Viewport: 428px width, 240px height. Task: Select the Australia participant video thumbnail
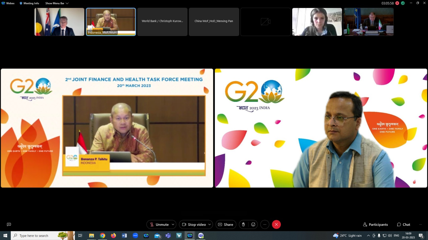tap(59, 22)
